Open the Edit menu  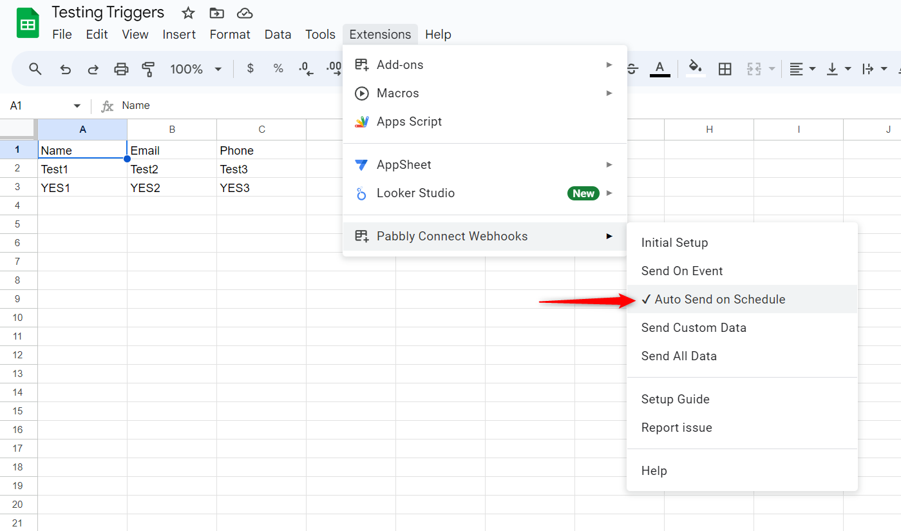[x=97, y=34]
